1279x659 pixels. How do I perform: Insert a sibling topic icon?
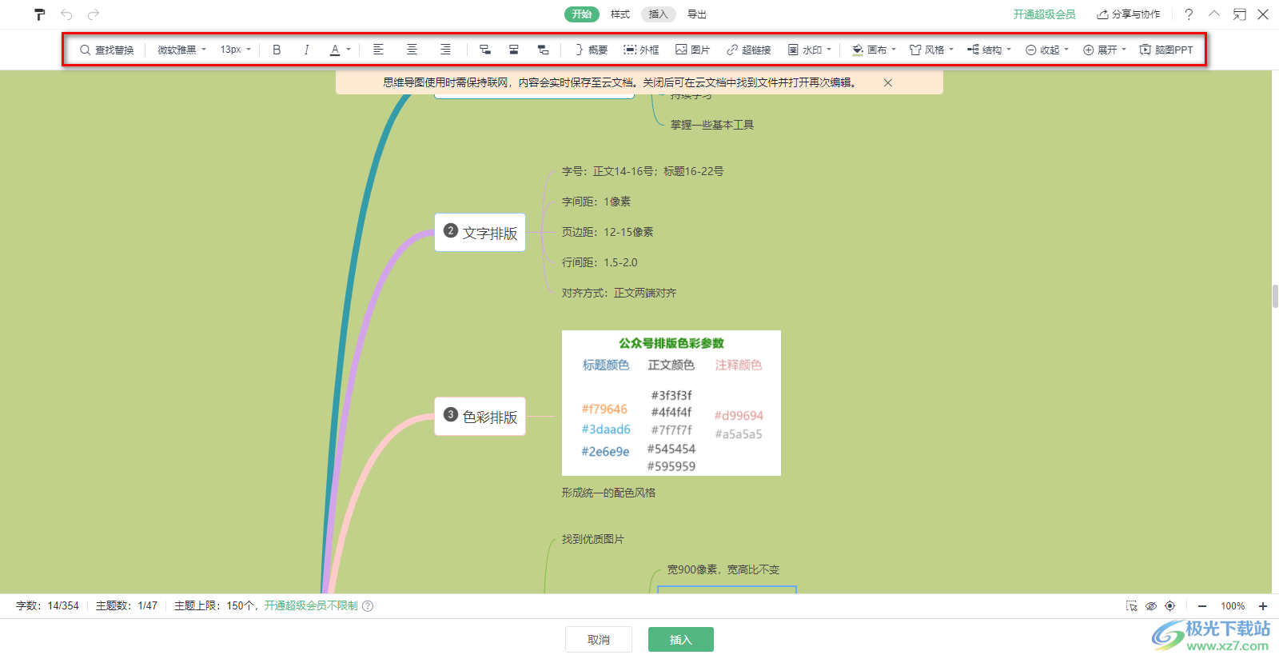514,50
